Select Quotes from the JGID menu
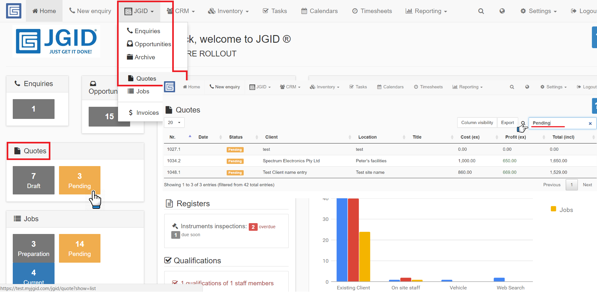597x299 pixels. [142, 78]
